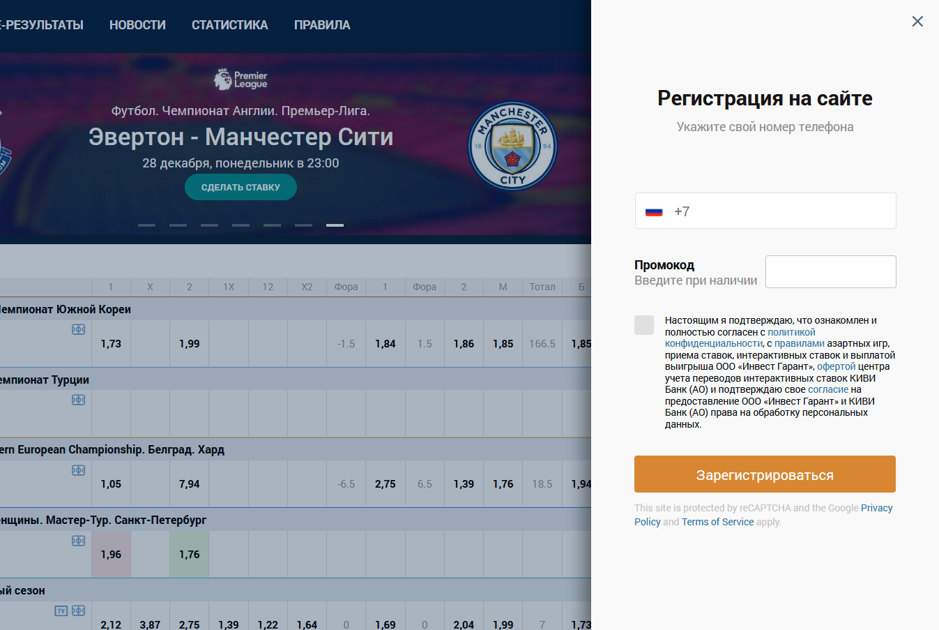The image size is (939, 630).
Task: Click the TV broadcast icon in bottom row
Action: 61,611
